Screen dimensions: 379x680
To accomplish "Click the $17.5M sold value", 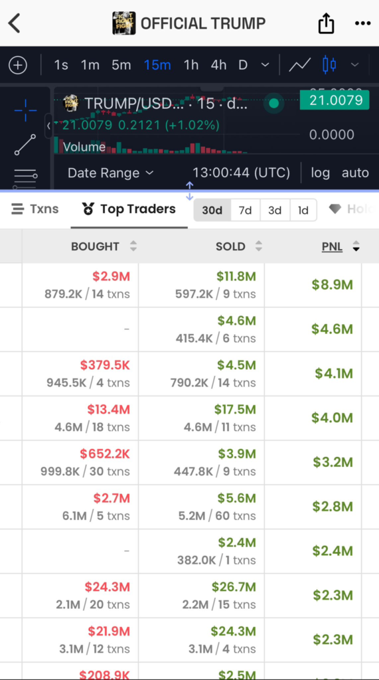I will 235,409.
